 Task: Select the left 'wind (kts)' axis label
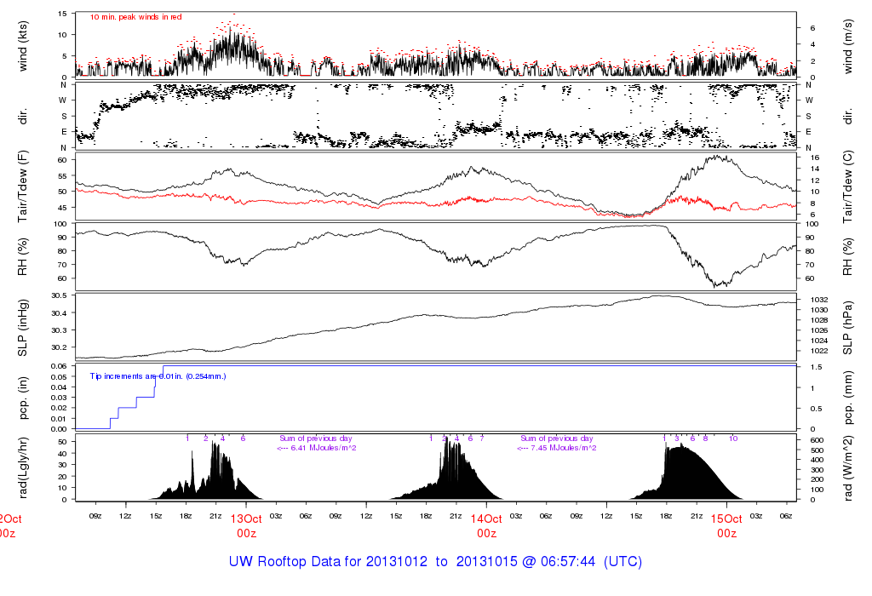[23, 46]
